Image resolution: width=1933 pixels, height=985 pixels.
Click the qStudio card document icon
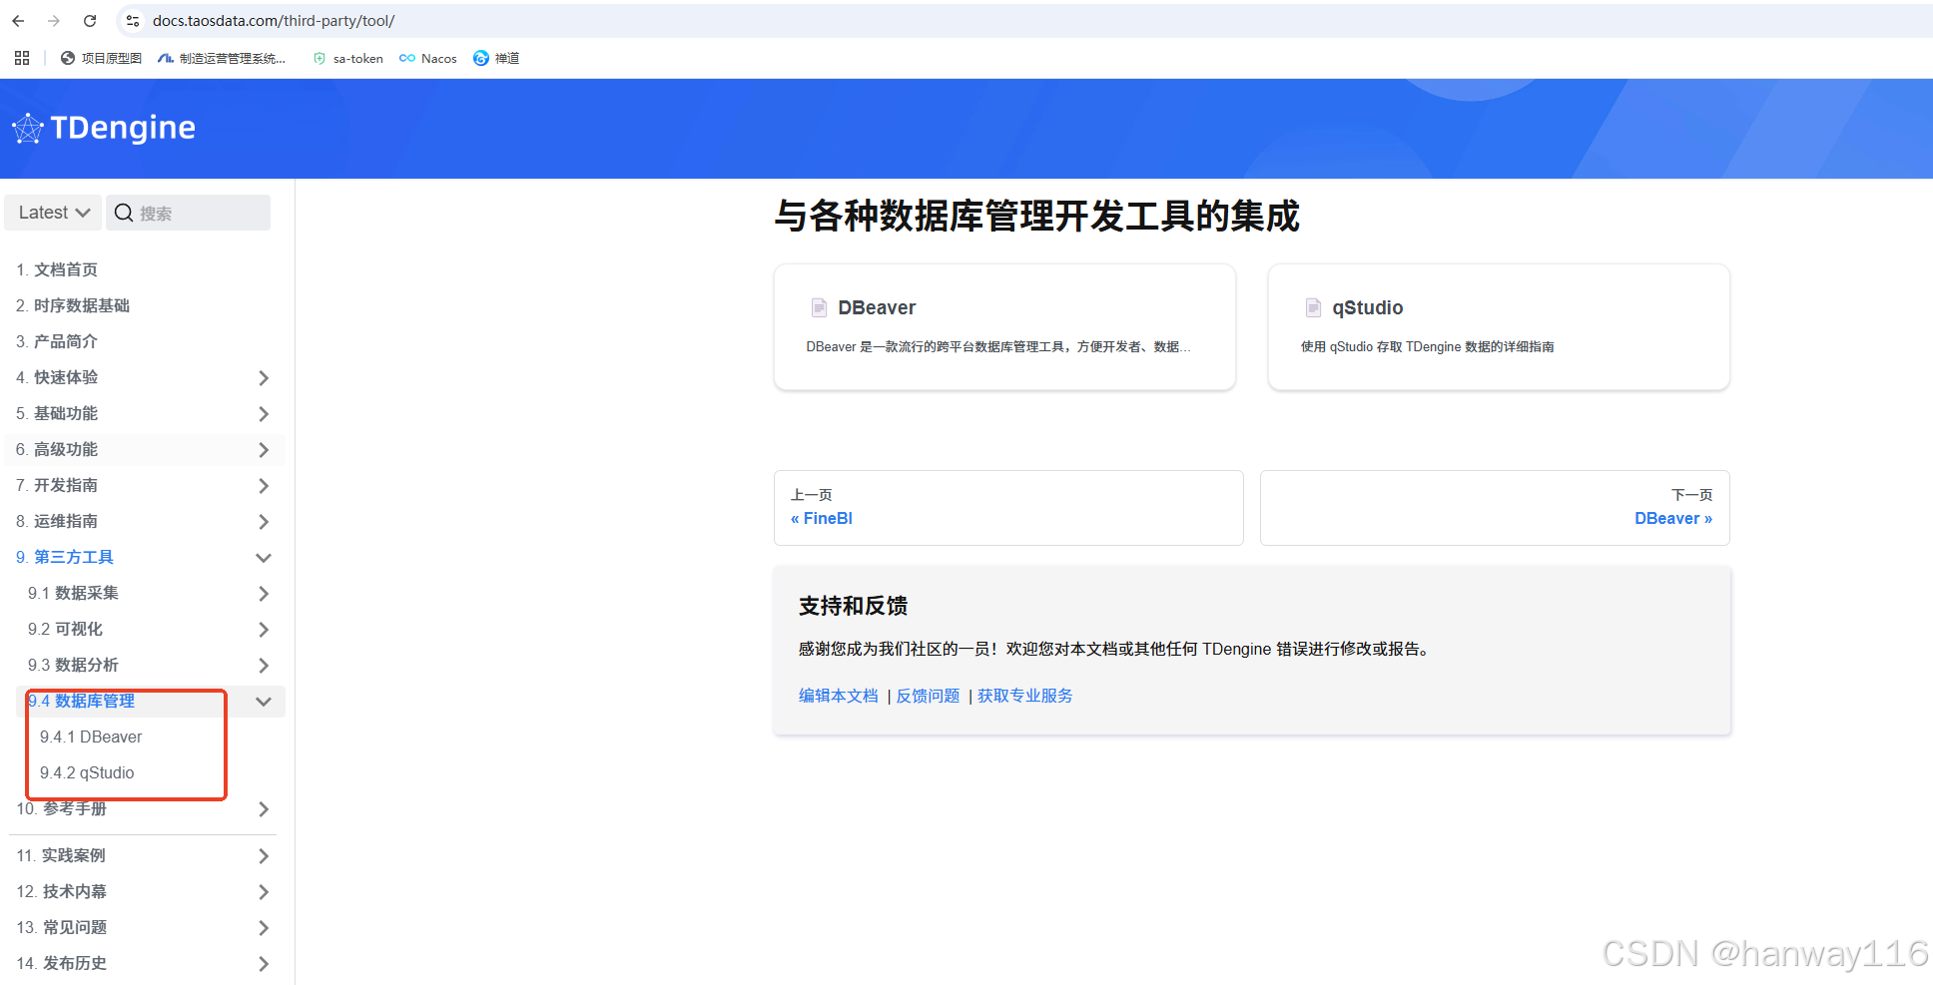(1313, 307)
